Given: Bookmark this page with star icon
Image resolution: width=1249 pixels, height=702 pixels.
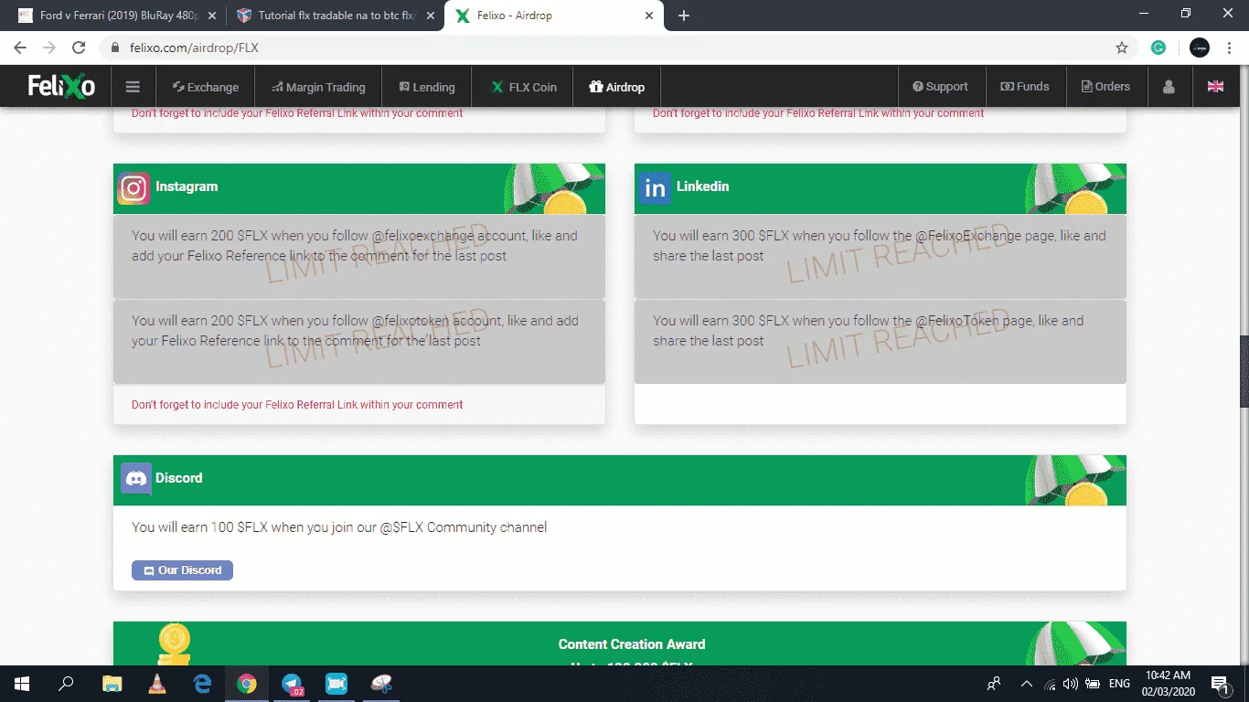Looking at the screenshot, I should [1122, 48].
